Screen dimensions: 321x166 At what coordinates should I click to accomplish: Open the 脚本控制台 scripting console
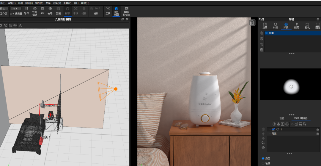coord(127,11)
